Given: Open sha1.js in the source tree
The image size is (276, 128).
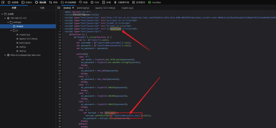Looking at the screenshot, I should pyautogui.click(x=23, y=51).
